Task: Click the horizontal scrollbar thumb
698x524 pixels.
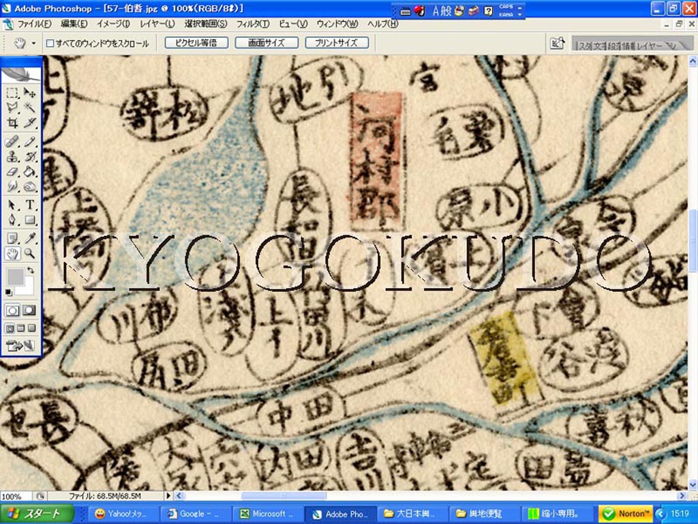Action: pos(284,495)
